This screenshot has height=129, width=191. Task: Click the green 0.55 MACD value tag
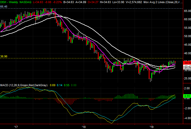[187, 96]
